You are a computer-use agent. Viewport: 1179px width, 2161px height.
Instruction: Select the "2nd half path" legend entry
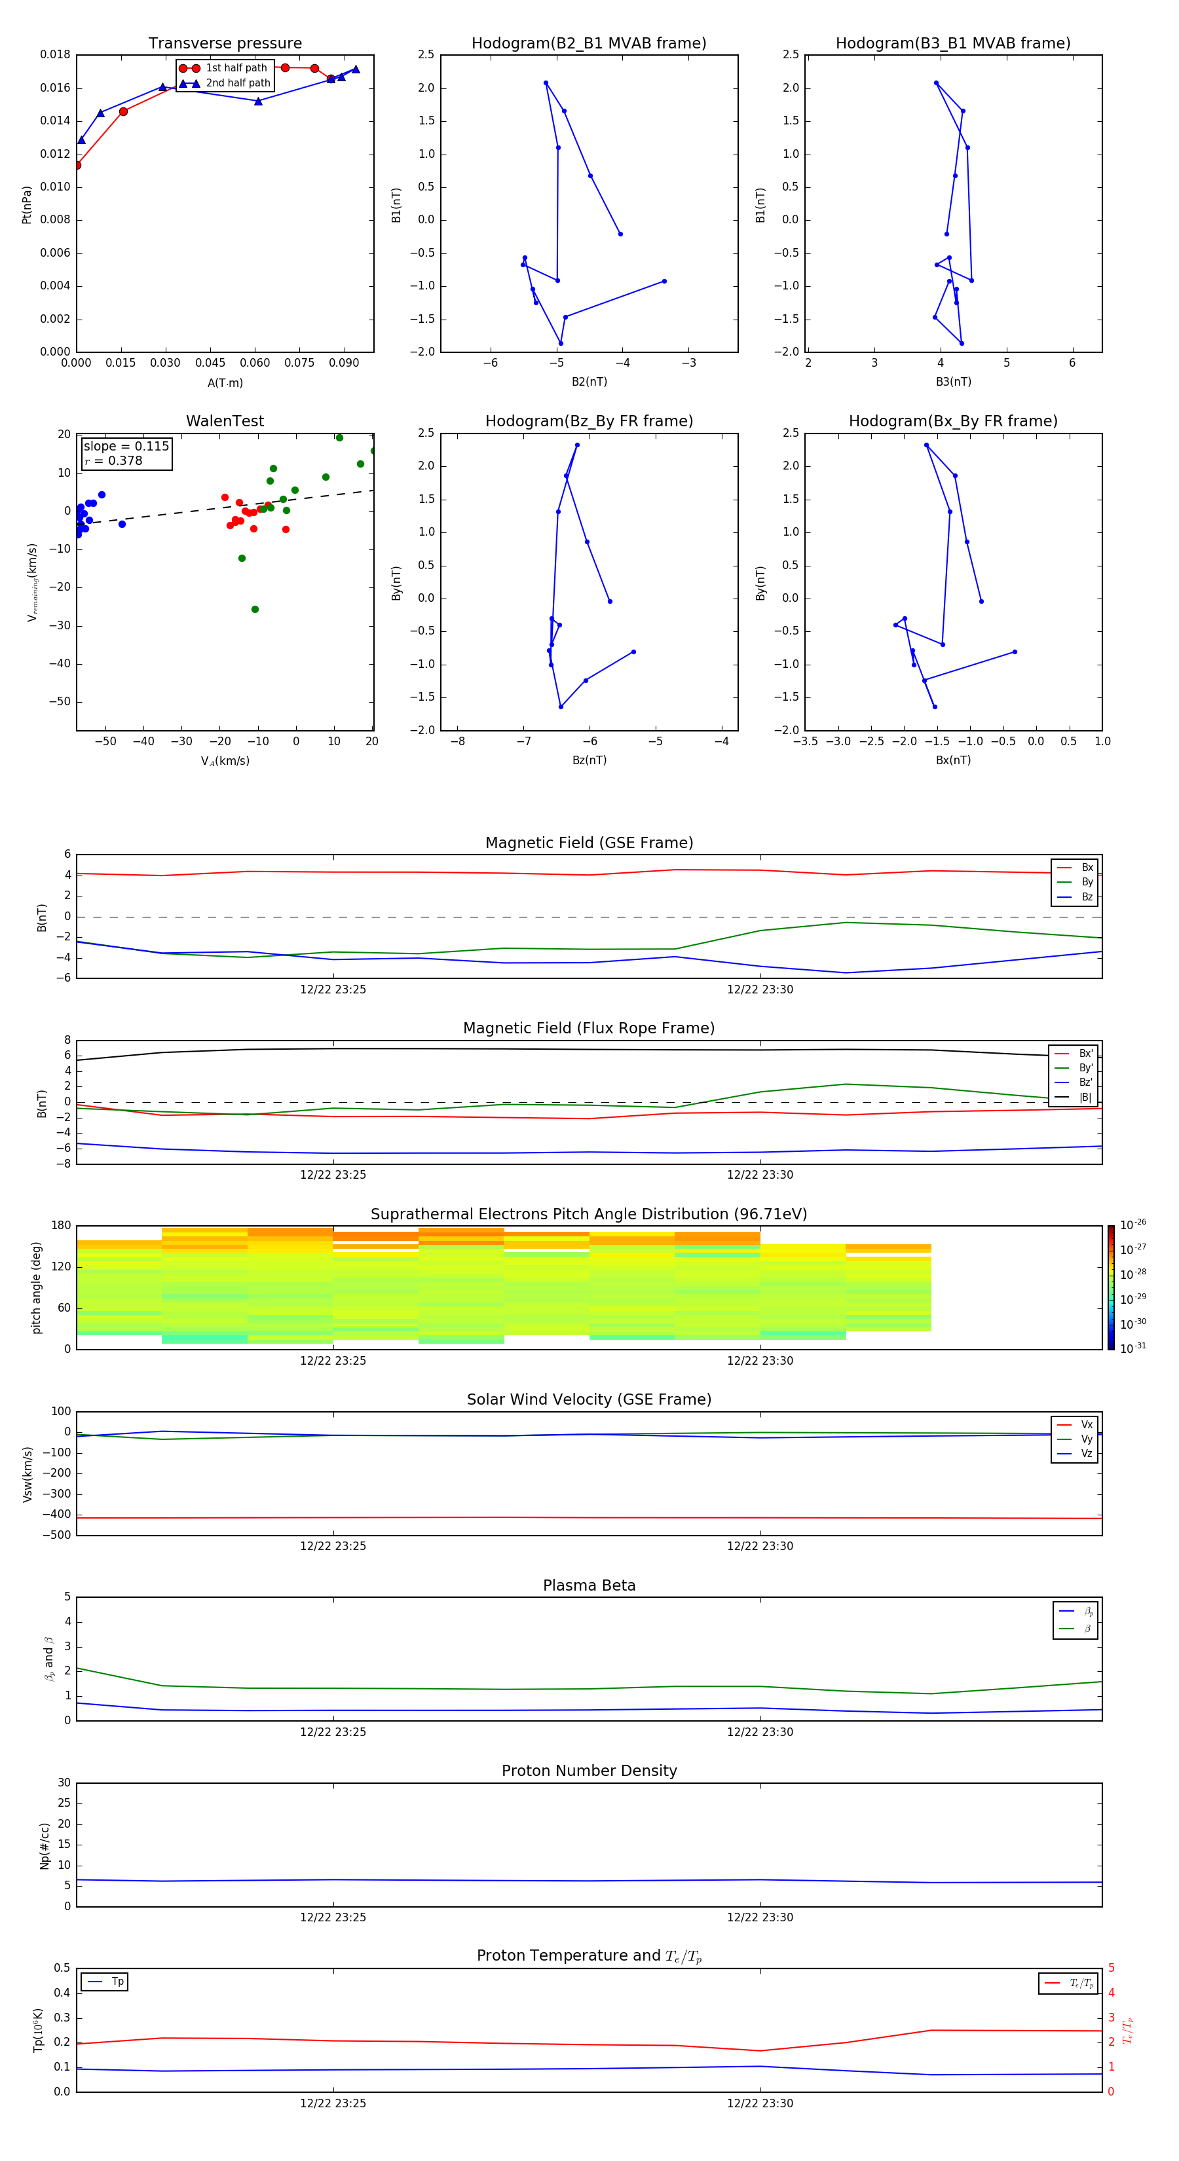coord(225,83)
